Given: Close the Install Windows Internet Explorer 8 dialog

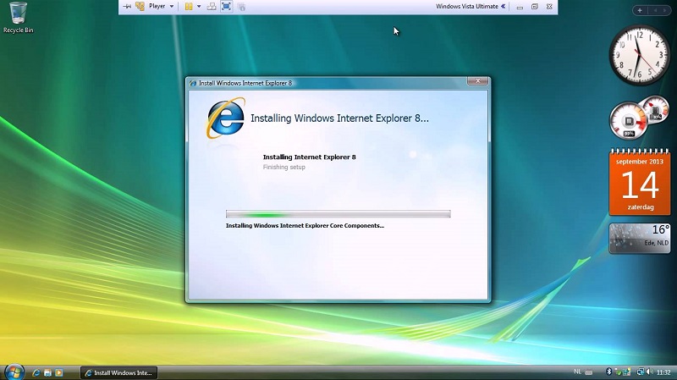Looking at the screenshot, I should pos(477,81).
